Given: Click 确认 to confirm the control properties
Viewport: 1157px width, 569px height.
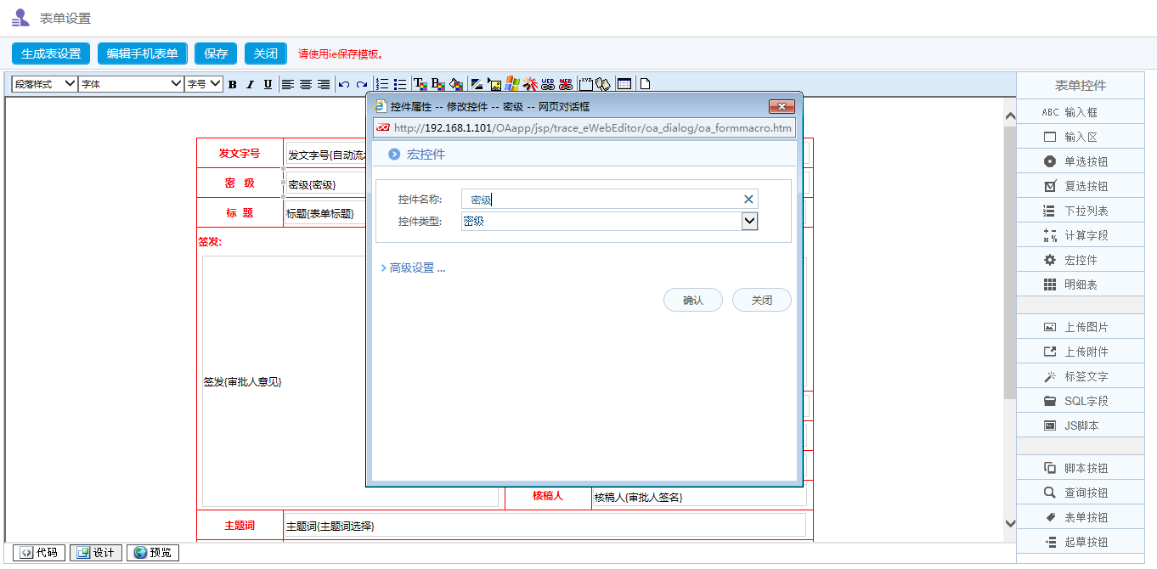Looking at the screenshot, I should 692,300.
